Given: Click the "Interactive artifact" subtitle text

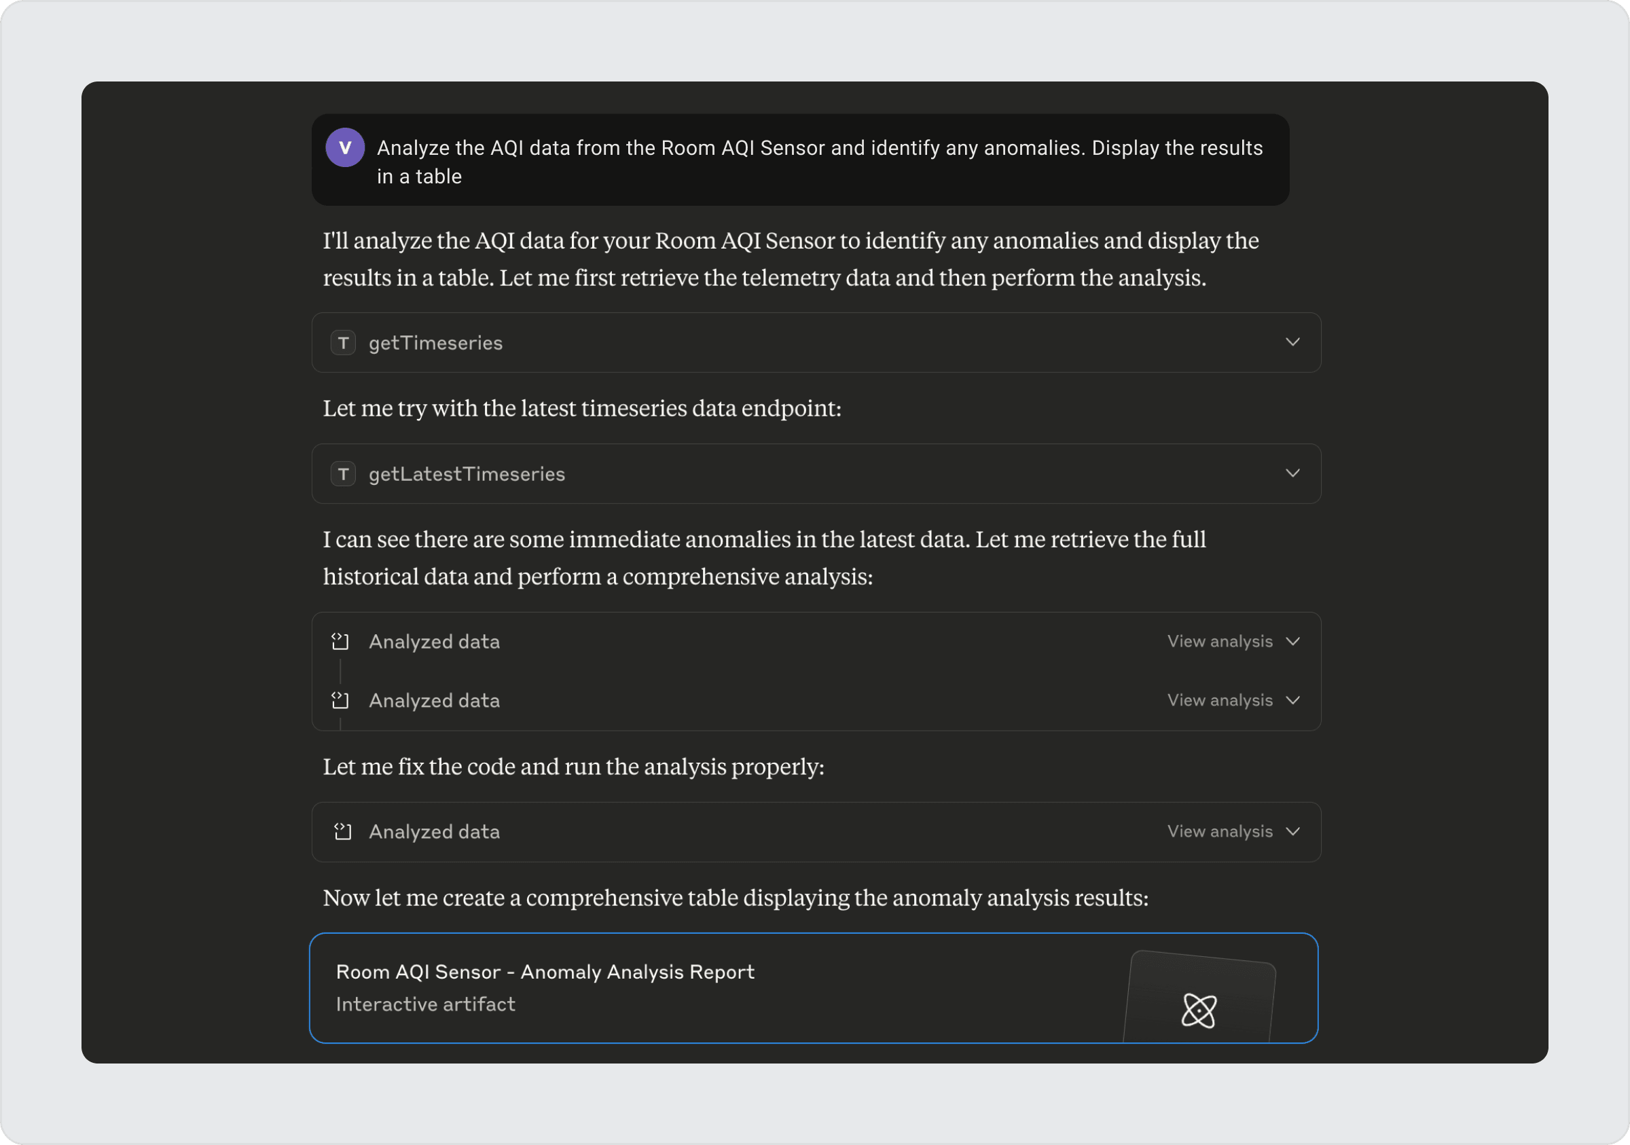Looking at the screenshot, I should pos(425,1004).
